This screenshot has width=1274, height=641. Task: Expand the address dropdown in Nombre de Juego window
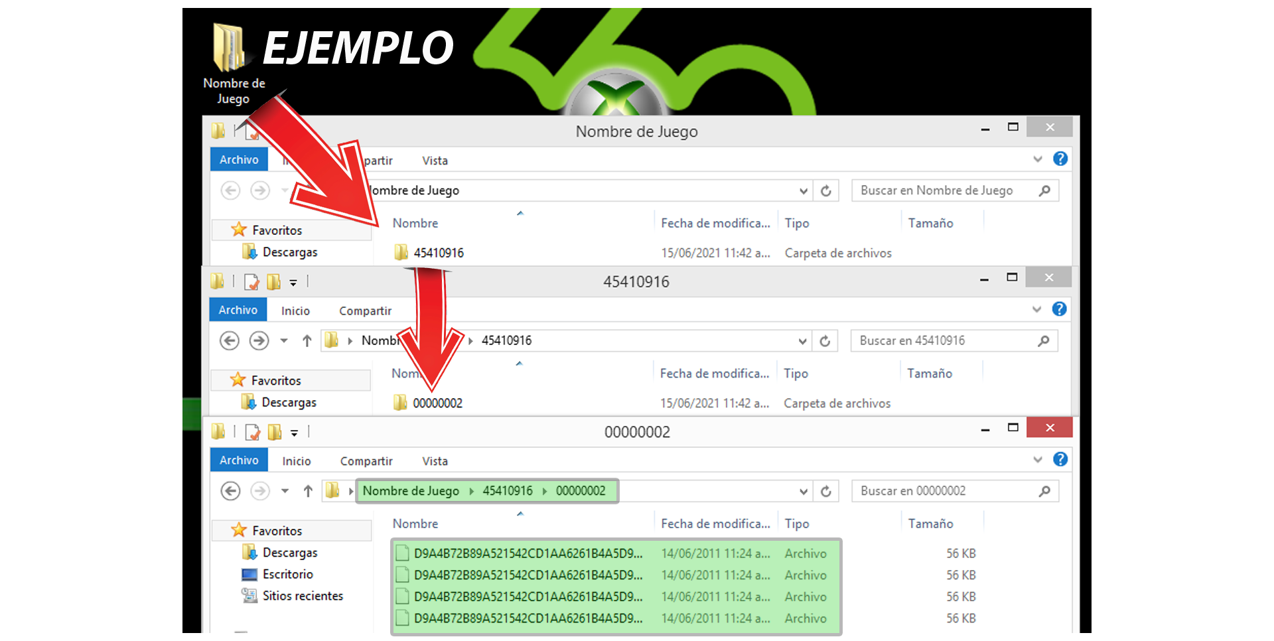tap(804, 191)
